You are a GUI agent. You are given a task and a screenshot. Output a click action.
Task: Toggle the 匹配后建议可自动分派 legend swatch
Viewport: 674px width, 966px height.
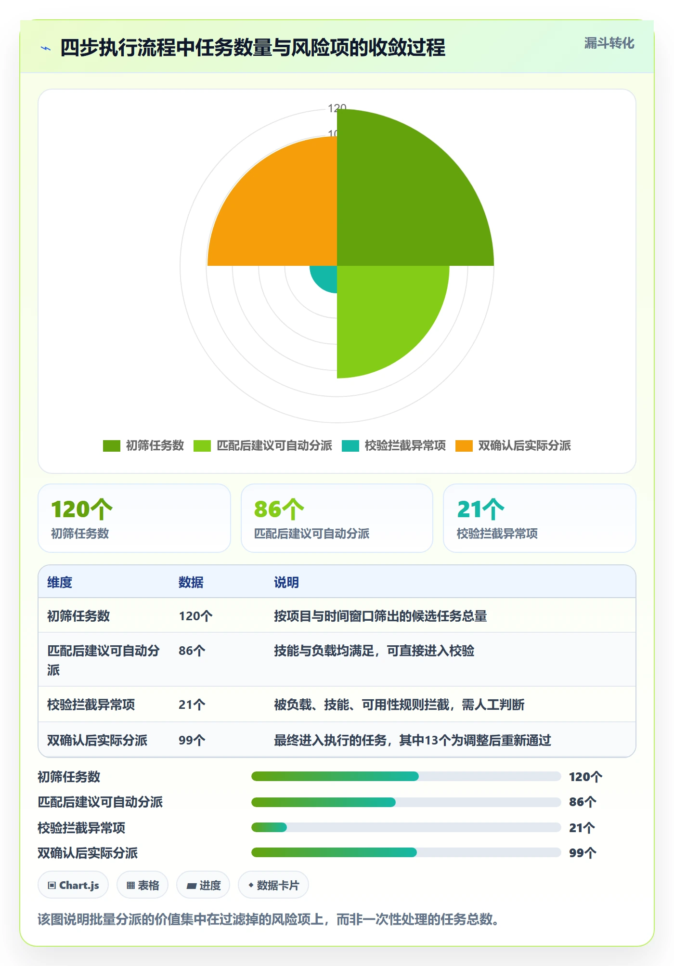click(202, 446)
